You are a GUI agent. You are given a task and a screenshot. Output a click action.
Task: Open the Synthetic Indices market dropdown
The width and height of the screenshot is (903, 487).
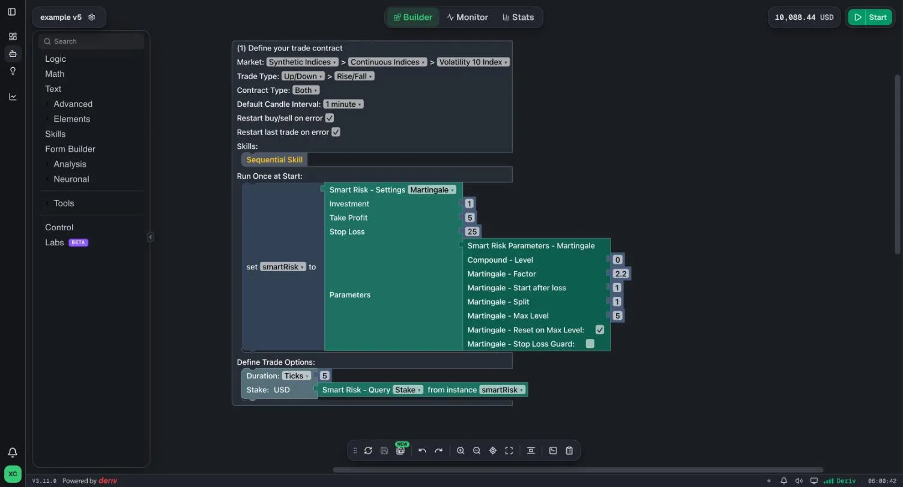[x=303, y=62]
